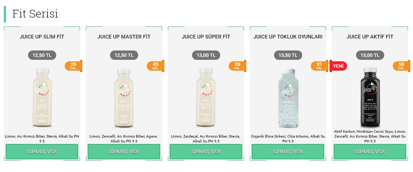Click the 45 CAL. badge on Master Fit
413x172 pixels.
click(x=155, y=66)
